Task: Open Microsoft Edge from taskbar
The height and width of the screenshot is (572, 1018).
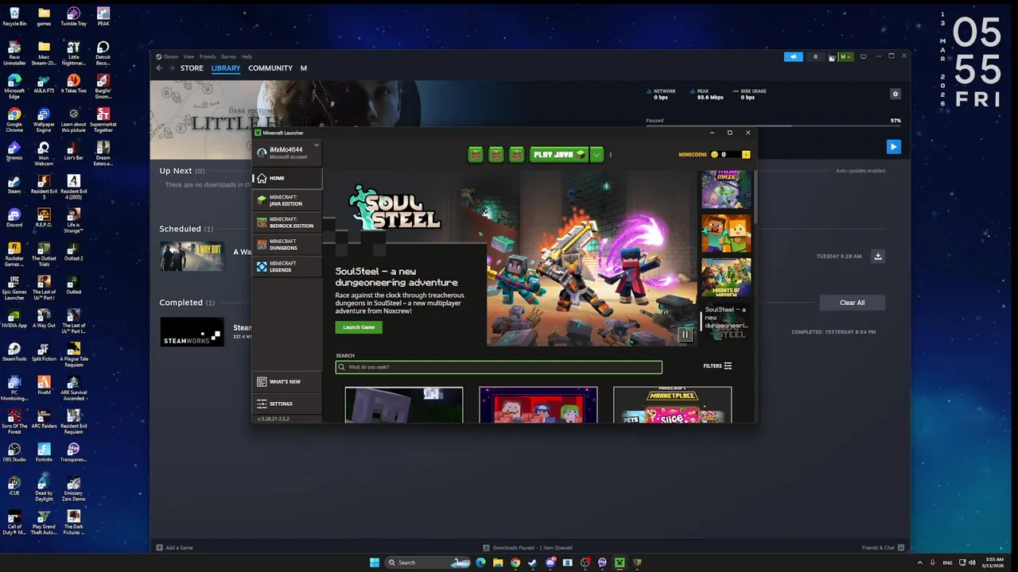Action: pyautogui.click(x=480, y=562)
